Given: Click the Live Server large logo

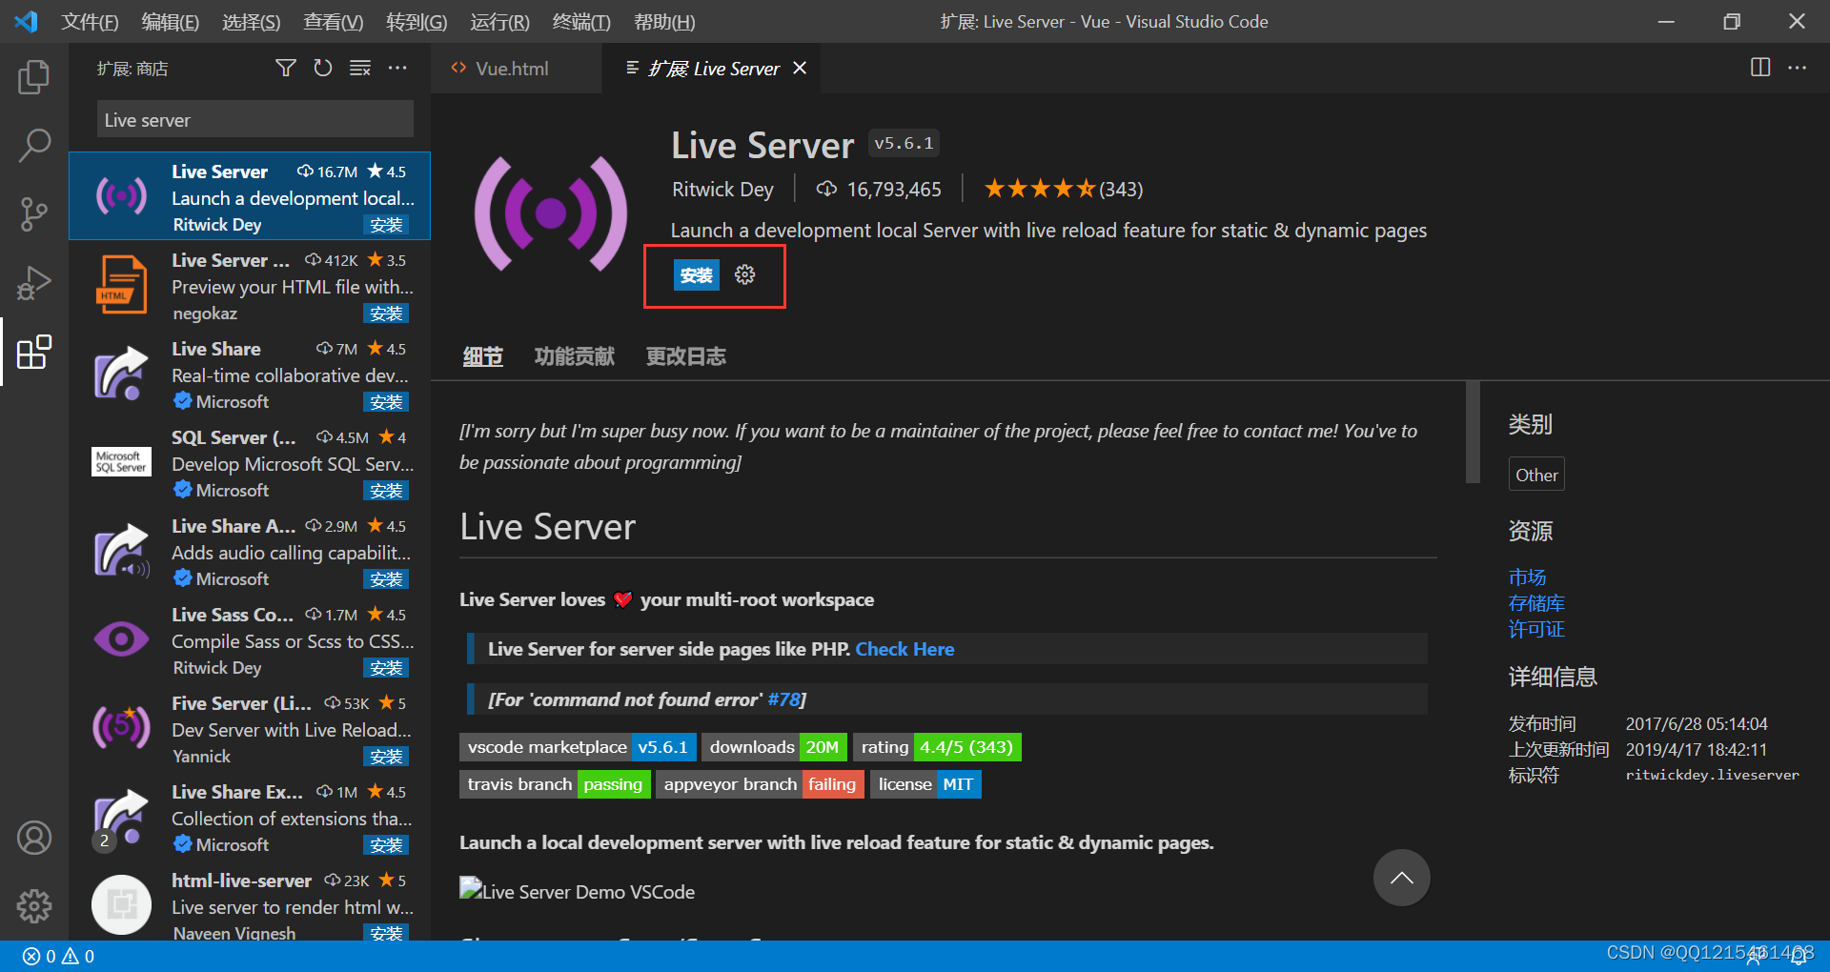Looking at the screenshot, I should (x=551, y=213).
